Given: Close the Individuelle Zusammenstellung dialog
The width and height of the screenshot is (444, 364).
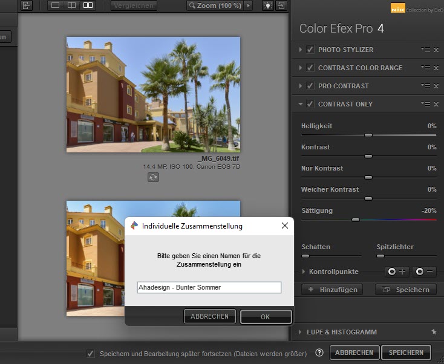Looking at the screenshot, I should coord(285,226).
